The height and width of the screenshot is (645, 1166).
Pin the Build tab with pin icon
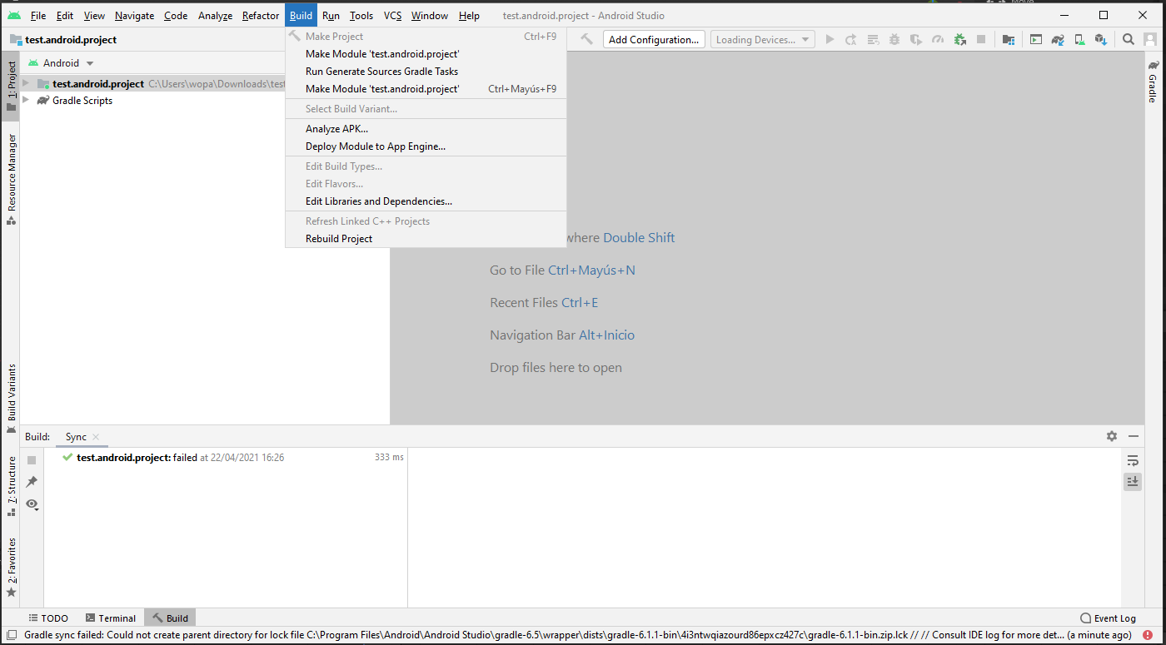(32, 482)
